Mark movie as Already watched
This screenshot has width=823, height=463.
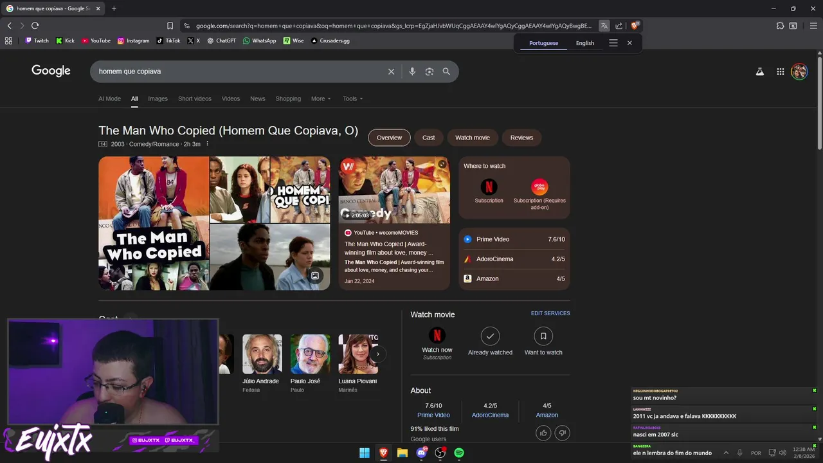(490, 341)
